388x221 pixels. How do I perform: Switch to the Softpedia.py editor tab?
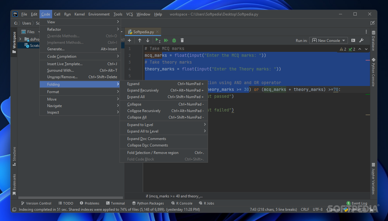[x=143, y=32]
